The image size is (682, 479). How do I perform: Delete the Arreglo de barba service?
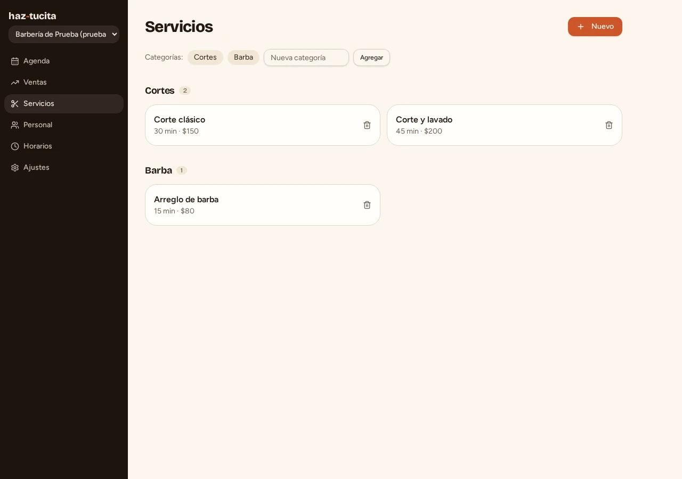[x=367, y=205]
